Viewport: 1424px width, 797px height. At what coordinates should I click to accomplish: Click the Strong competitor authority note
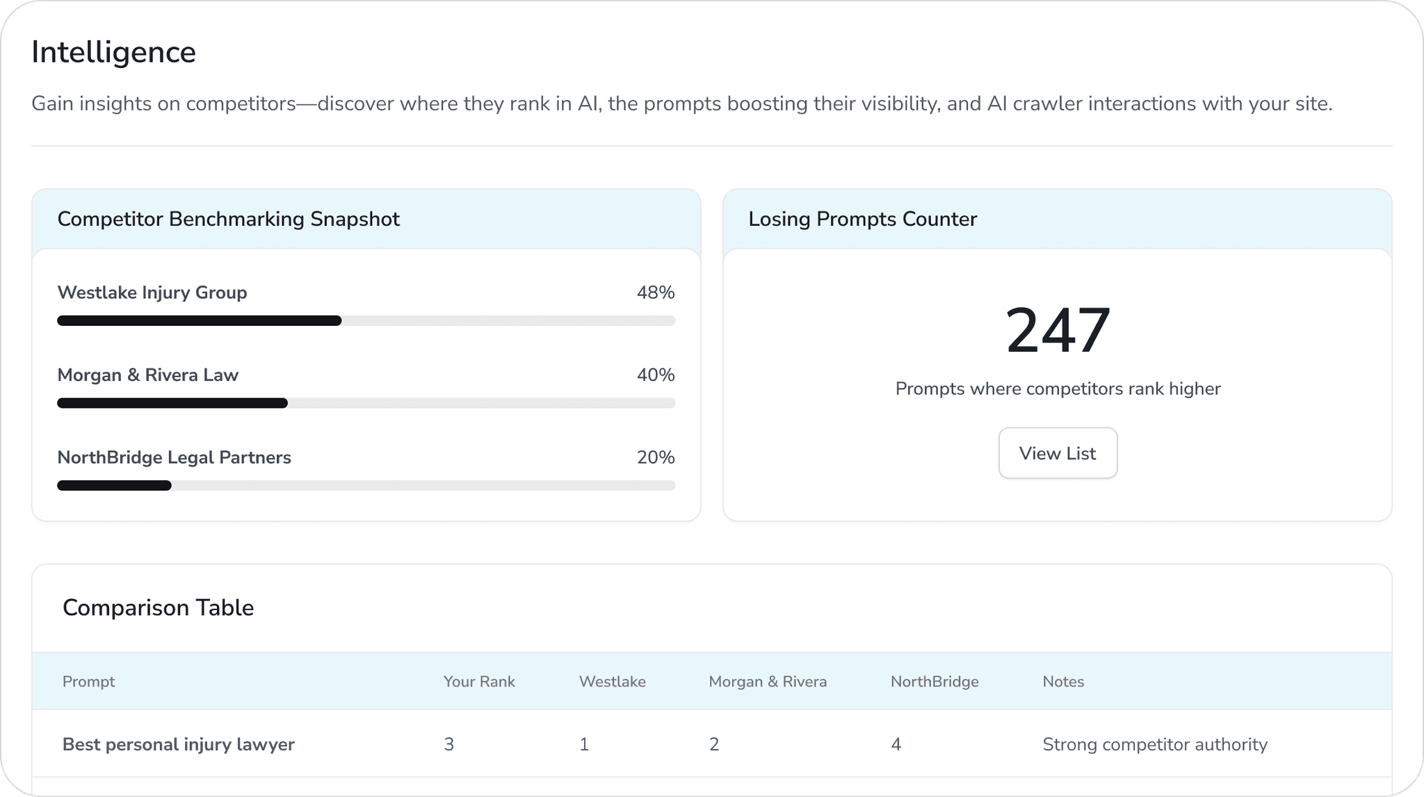click(1154, 744)
